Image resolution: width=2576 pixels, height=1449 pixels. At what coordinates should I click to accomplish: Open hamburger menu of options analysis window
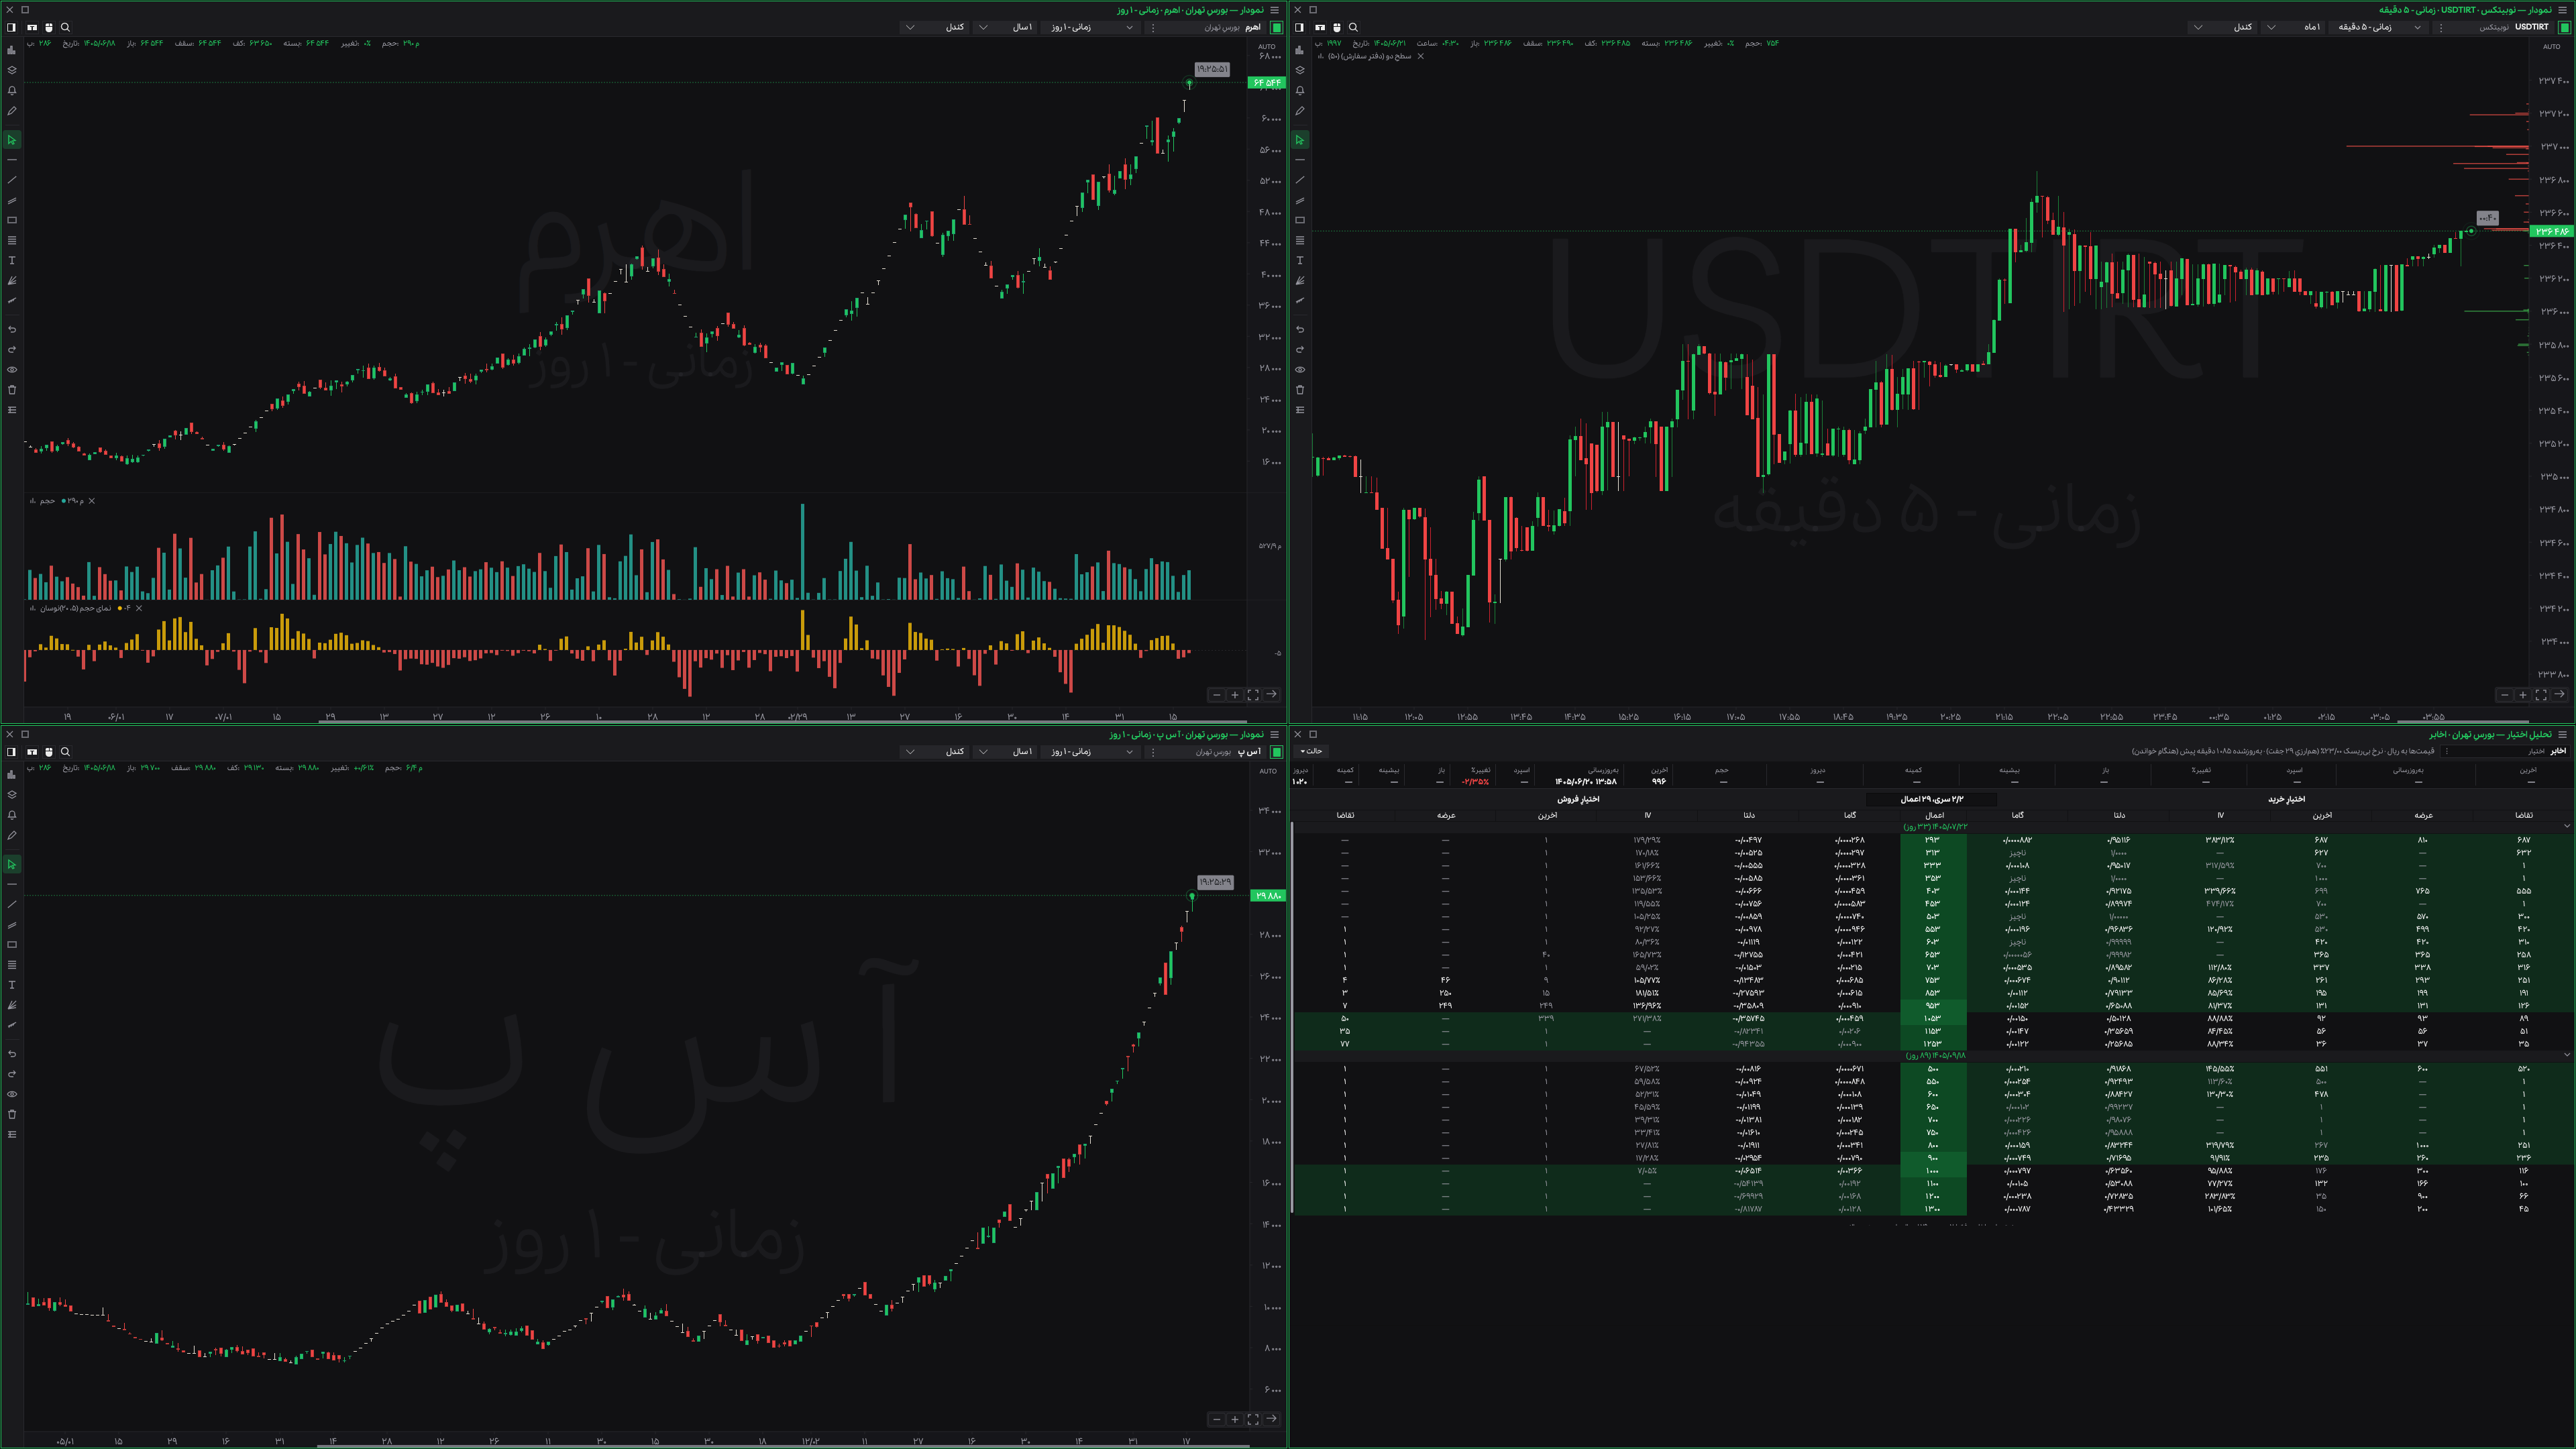tap(2562, 734)
